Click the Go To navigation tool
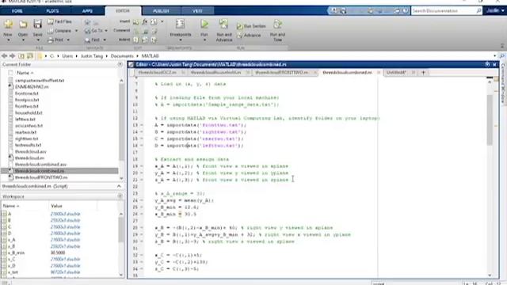 [x=93, y=31]
